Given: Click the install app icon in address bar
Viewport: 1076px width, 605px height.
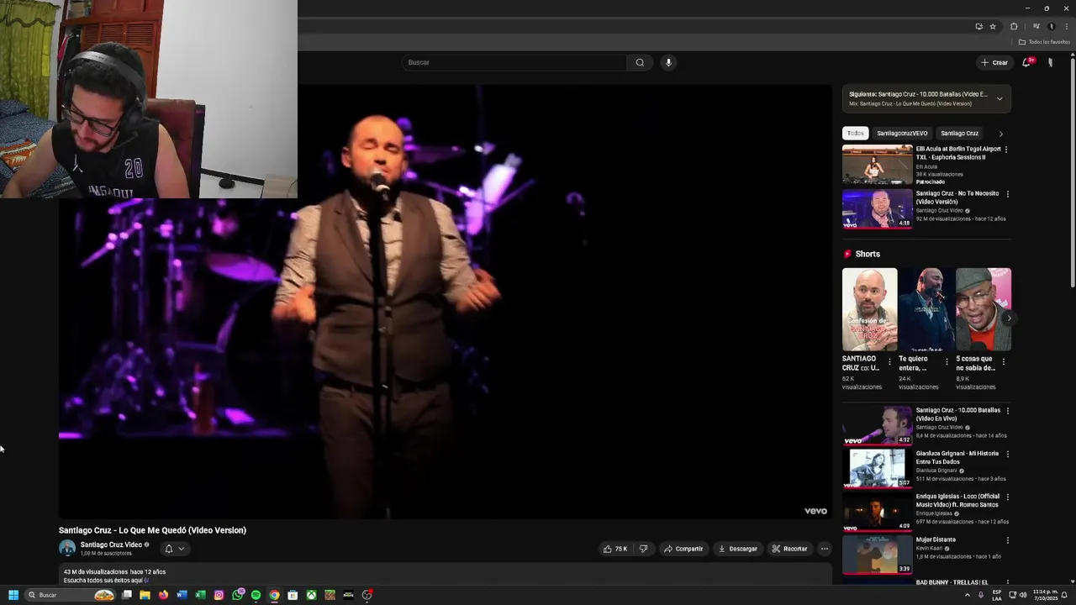Looking at the screenshot, I should (x=978, y=26).
